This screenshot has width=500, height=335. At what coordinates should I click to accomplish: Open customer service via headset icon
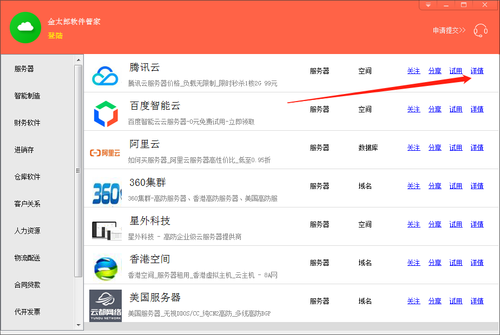481,31
